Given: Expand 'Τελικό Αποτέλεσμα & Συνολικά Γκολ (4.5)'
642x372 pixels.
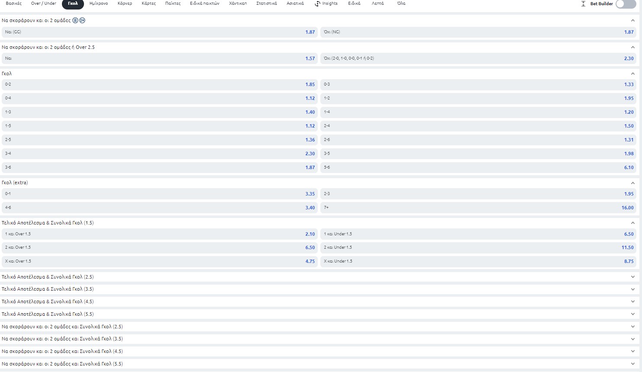Looking at the screenshot, I should (632, 302).
